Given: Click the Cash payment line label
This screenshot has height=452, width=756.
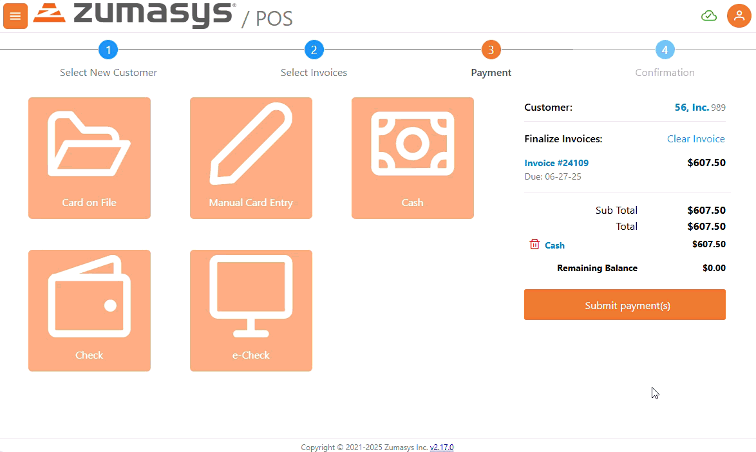Looking at the screenshot, I should click(554, 245).
